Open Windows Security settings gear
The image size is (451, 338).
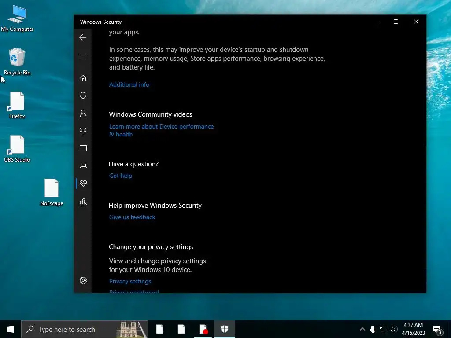[x=83, y=280]
